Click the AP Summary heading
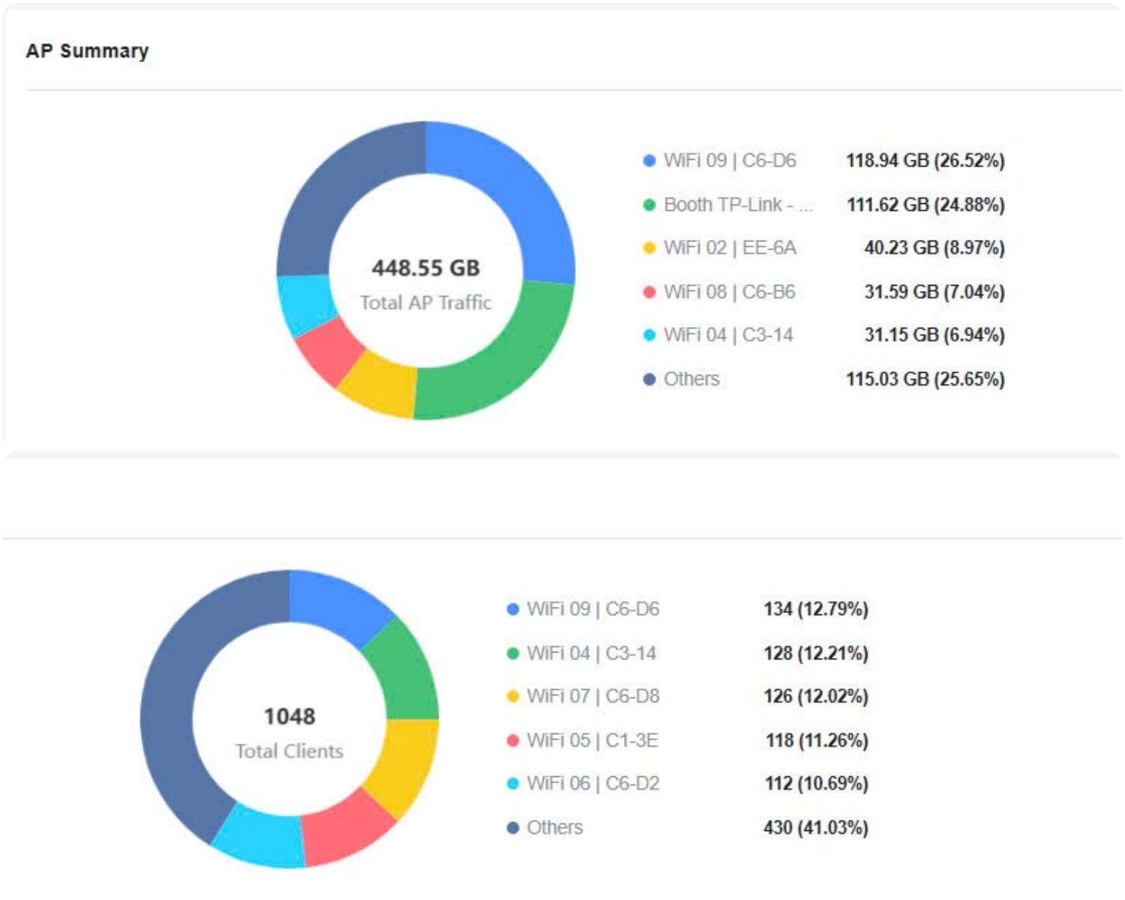The height and width of the screenshot is (900, 1125). [88, 51]
